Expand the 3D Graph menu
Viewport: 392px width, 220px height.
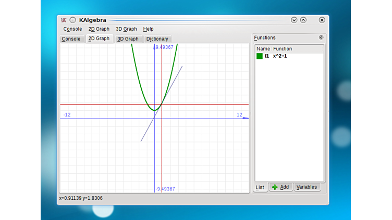(x=126, y=29)
